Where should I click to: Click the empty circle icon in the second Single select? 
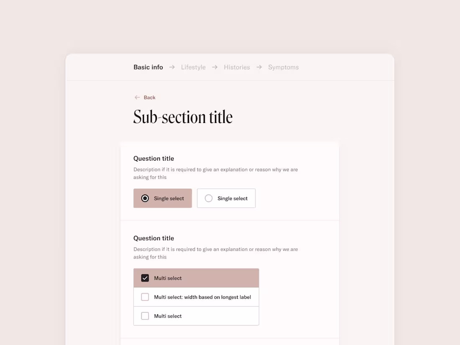tap(208, 198)
